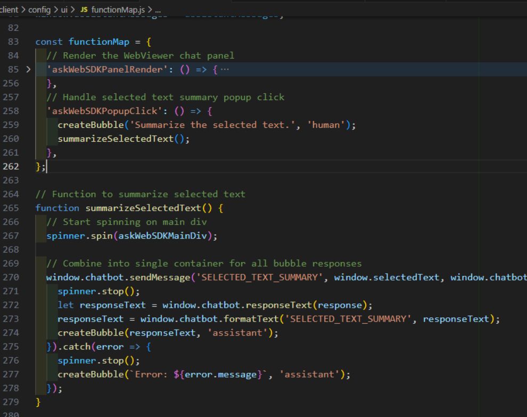Screen dimensions: 527x417
Task: Click comment 'Start spinning on main div'
Action: click(x=126, y=222)
